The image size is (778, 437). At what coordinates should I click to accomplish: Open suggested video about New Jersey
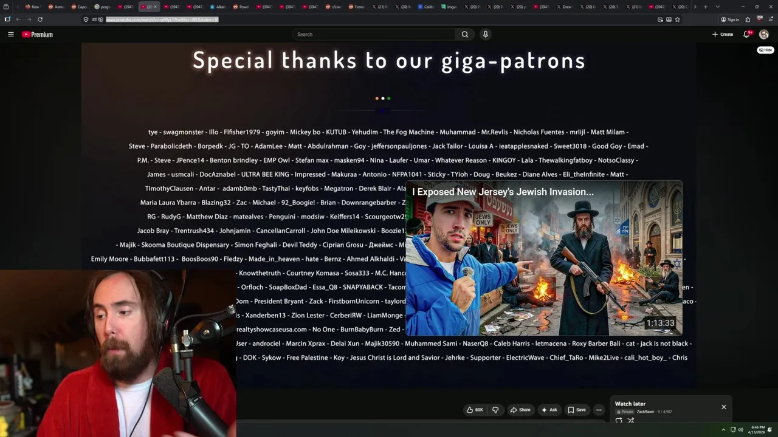(544, 258)
